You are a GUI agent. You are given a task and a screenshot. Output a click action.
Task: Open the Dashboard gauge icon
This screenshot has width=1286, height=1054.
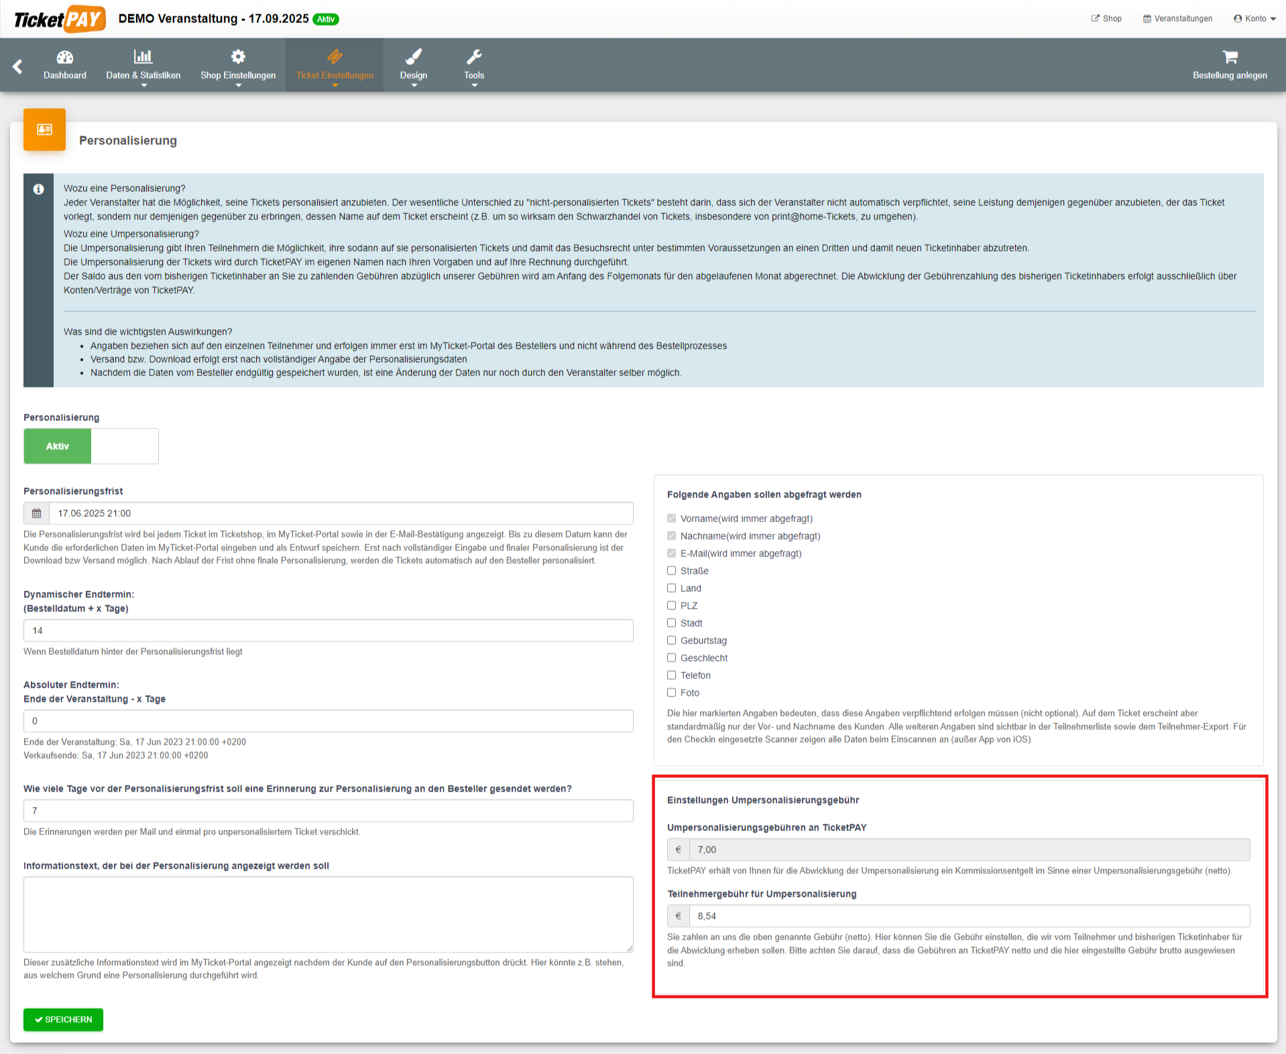click(x=65, y=57)
